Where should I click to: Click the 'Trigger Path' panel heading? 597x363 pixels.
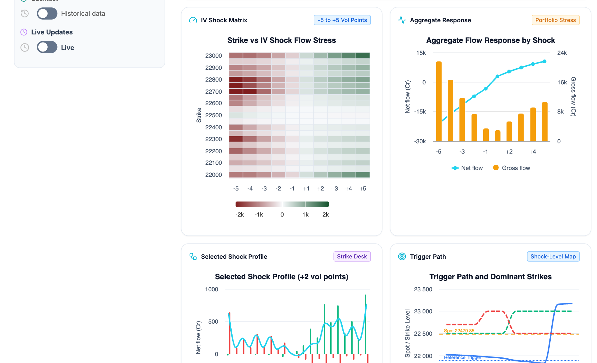[428, 257]
